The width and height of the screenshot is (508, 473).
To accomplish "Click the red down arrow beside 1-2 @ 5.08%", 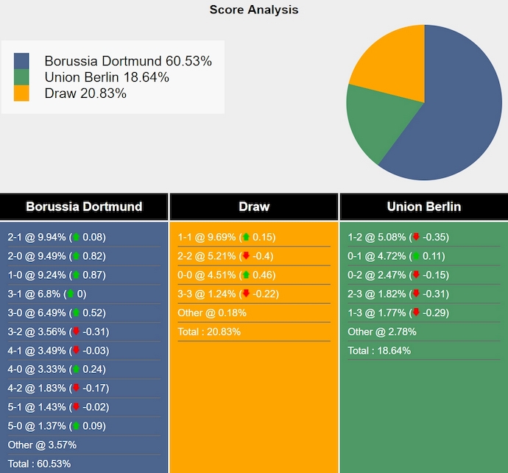I will (x=416, y=238).
